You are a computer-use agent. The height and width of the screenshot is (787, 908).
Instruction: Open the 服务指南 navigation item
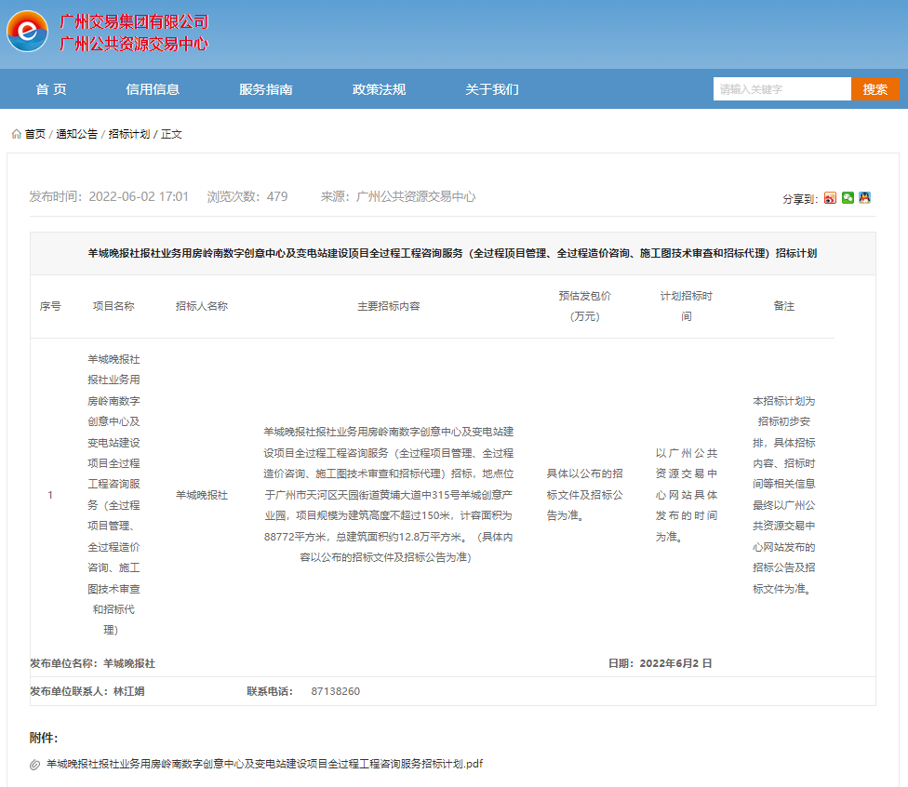pos(266,89)
